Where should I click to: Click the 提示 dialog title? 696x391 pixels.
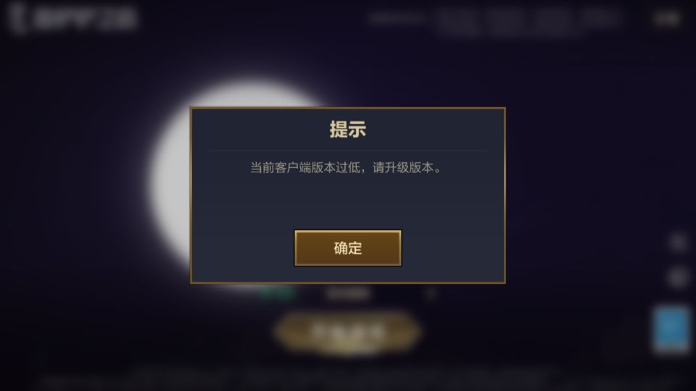pos(347,130)
